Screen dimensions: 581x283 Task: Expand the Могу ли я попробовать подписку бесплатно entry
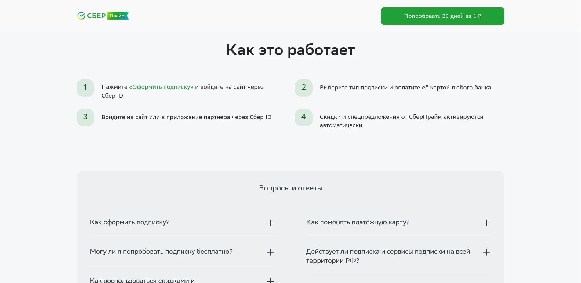(x=161, y=252)
